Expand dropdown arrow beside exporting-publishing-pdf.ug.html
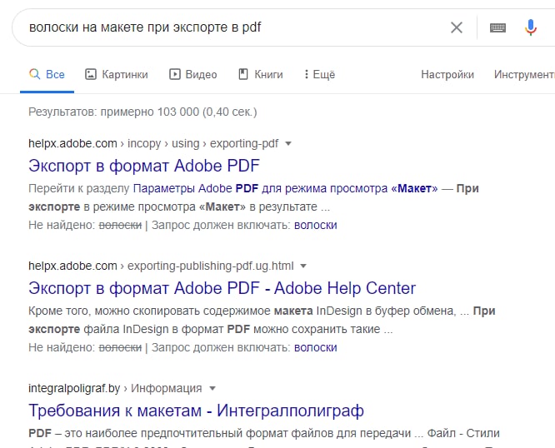The height and width of the screenshot is (448, 555). pyautogui.click(x=303, y=266)
